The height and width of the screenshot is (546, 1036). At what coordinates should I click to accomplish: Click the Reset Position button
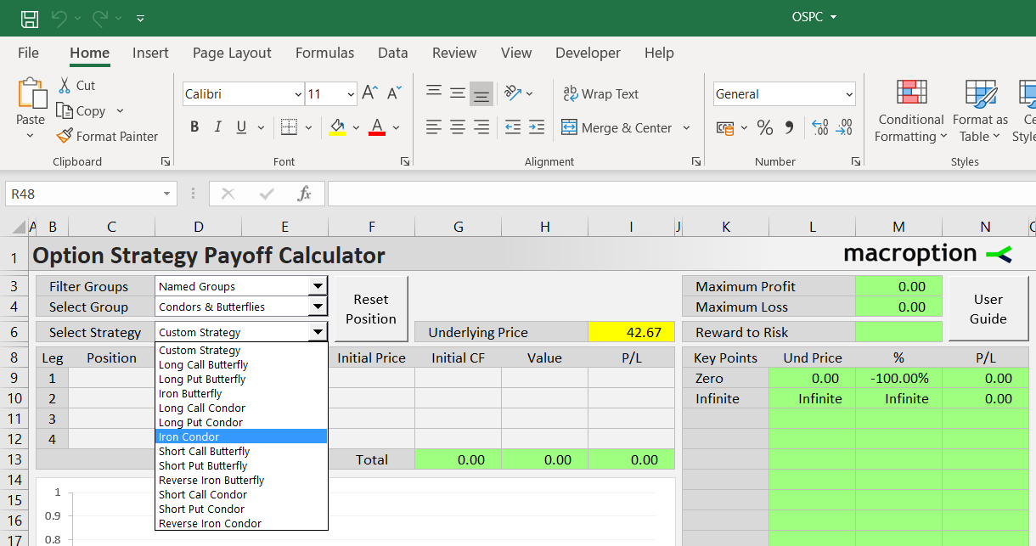(371, 309)
